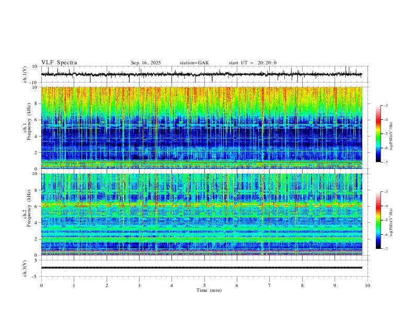Image resolution: width=414 pixels, height=320 pixels.
Task: Click inside the ch.2 spectrogram panel
Action: (x=201, y=214)
